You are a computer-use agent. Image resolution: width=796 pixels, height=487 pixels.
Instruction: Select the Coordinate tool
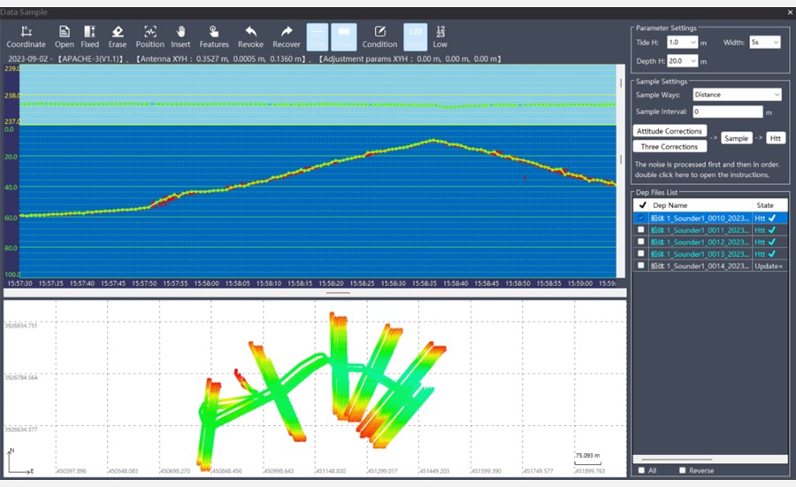(x=26, y=36)
